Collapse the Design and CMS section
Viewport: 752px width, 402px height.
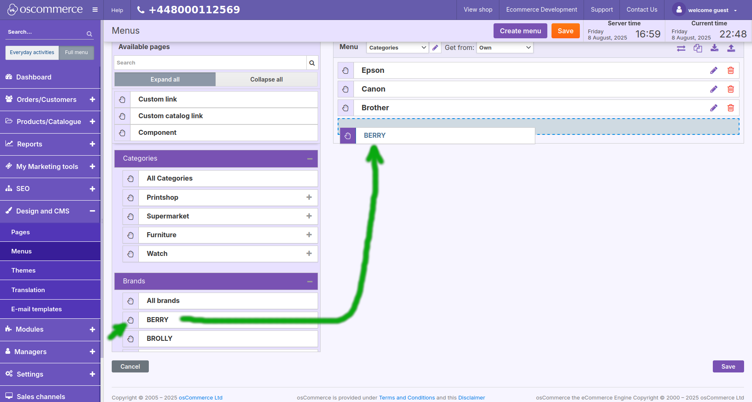(92, 211)
